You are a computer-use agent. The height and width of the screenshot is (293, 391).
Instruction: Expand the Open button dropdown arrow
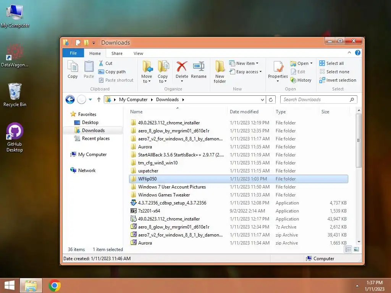pyautogui.click(x=311, y=63)
